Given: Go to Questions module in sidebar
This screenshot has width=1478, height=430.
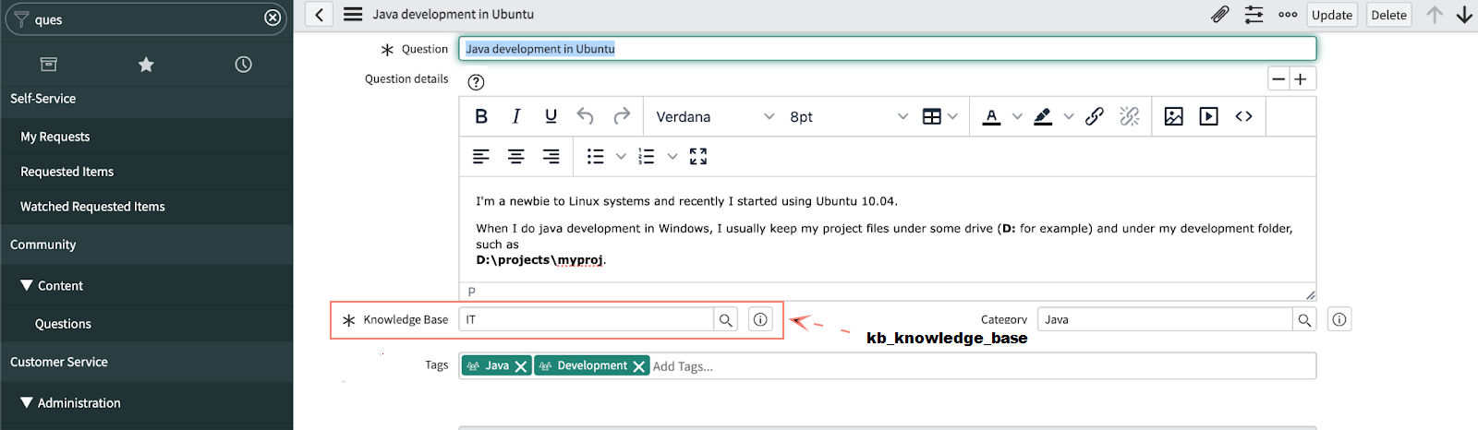Looking at the screenshot, I should (63, 324).
